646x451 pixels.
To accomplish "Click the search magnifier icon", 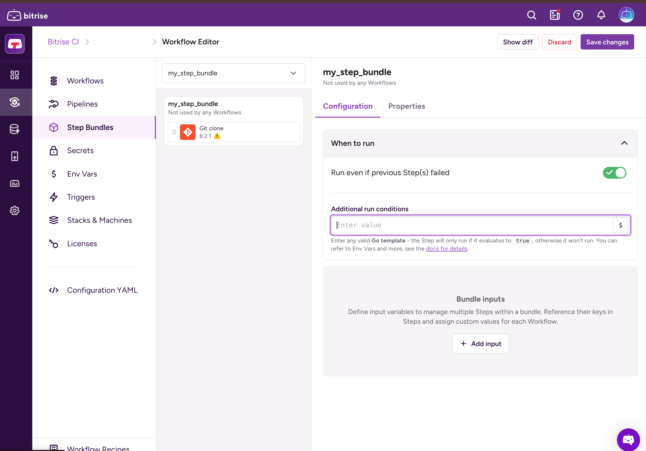I will tap(531, 15).
